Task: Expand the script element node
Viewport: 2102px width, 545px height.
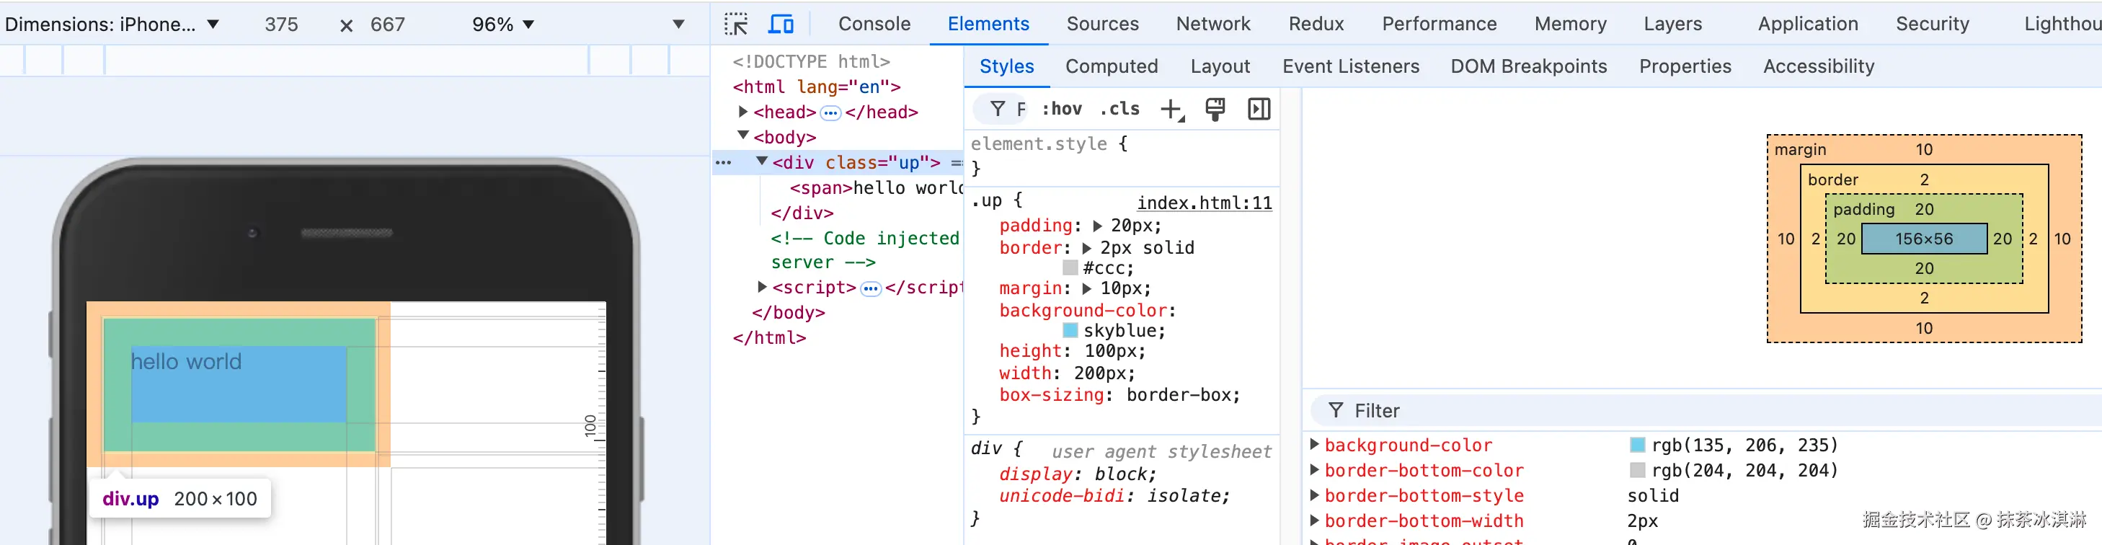Action: tap(761, 286)
